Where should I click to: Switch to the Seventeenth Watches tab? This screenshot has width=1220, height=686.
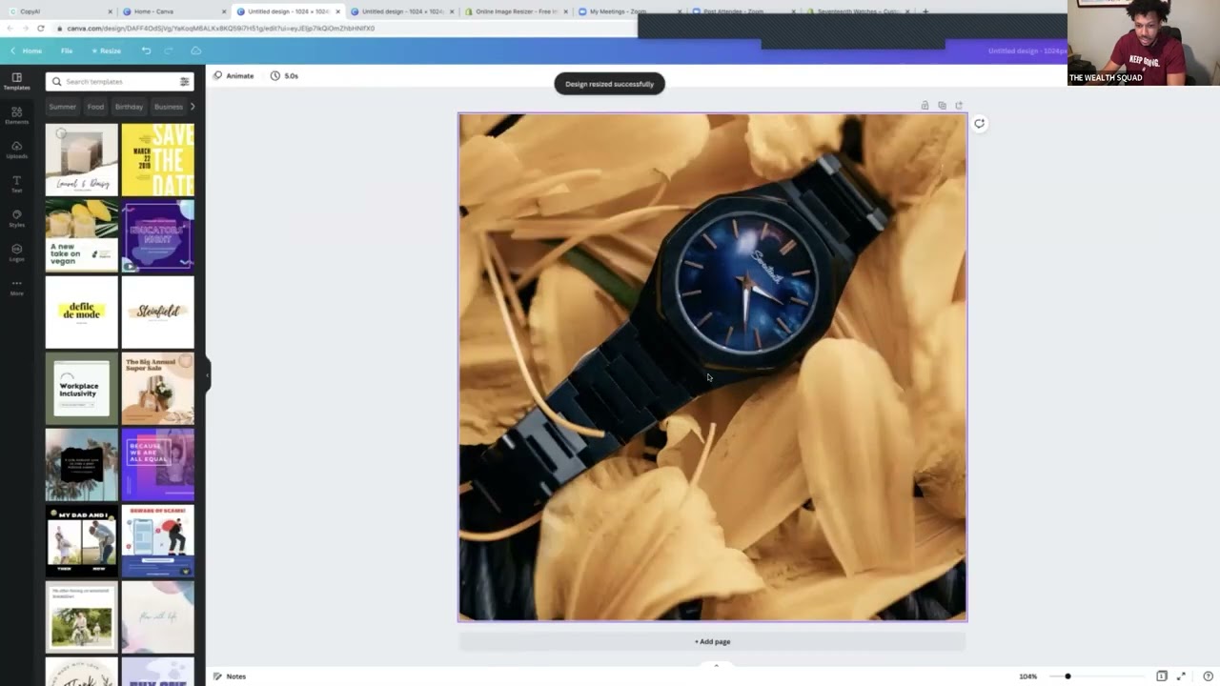[x=858, y=11]
